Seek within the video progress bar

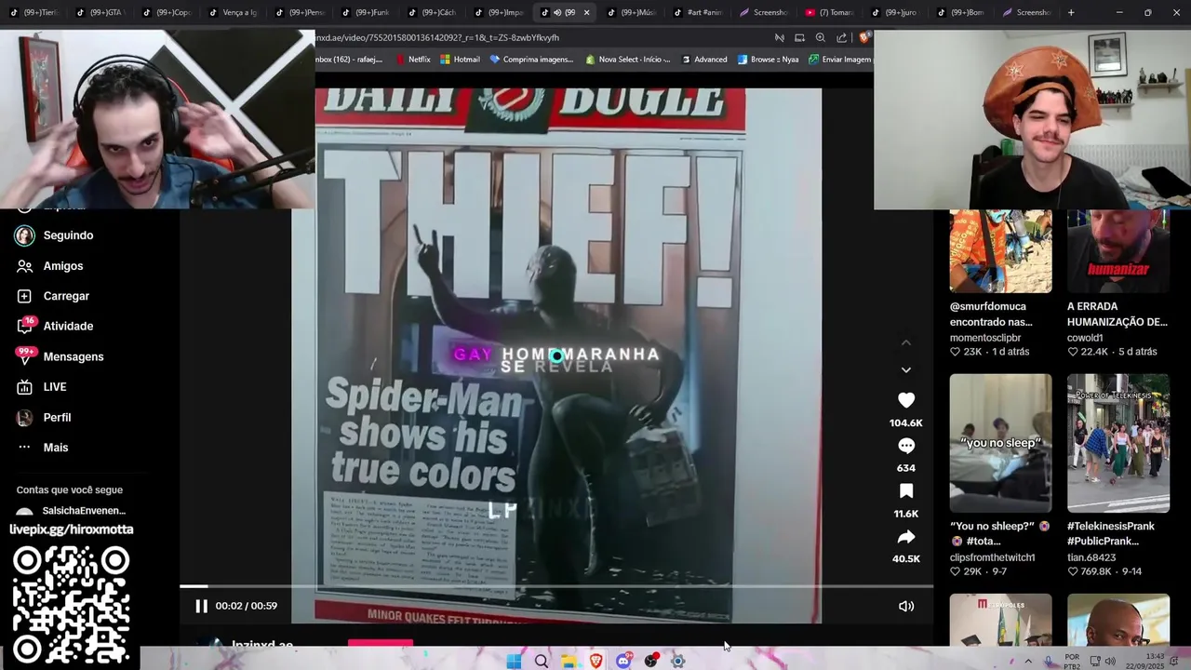(x=556, y=586)
